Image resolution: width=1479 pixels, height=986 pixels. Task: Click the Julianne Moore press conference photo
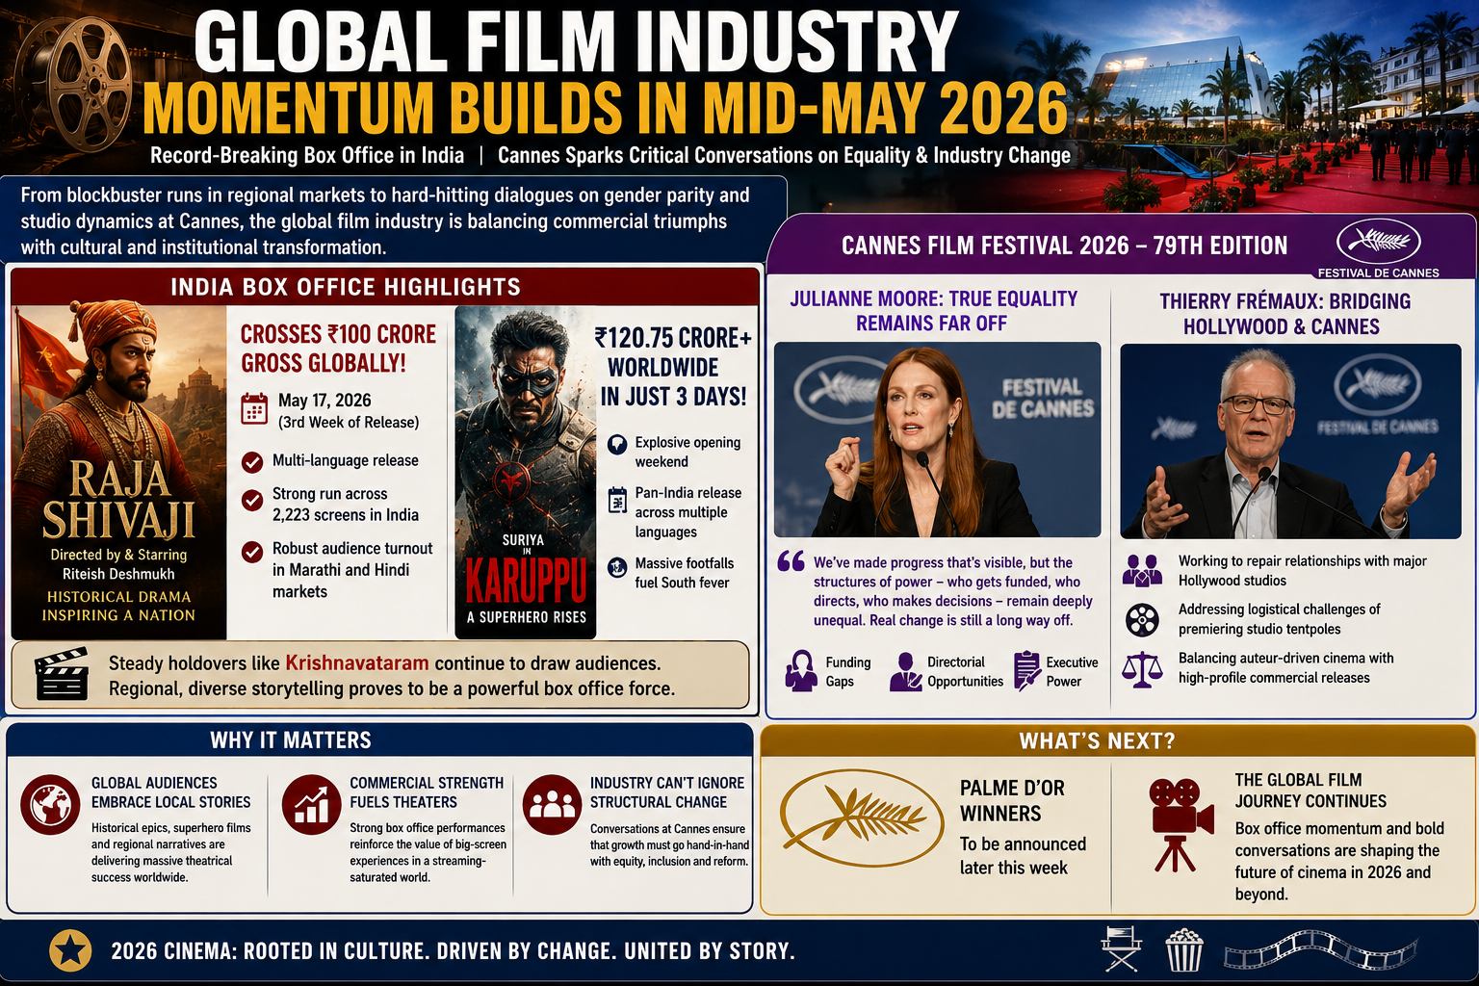click(938, 439)
